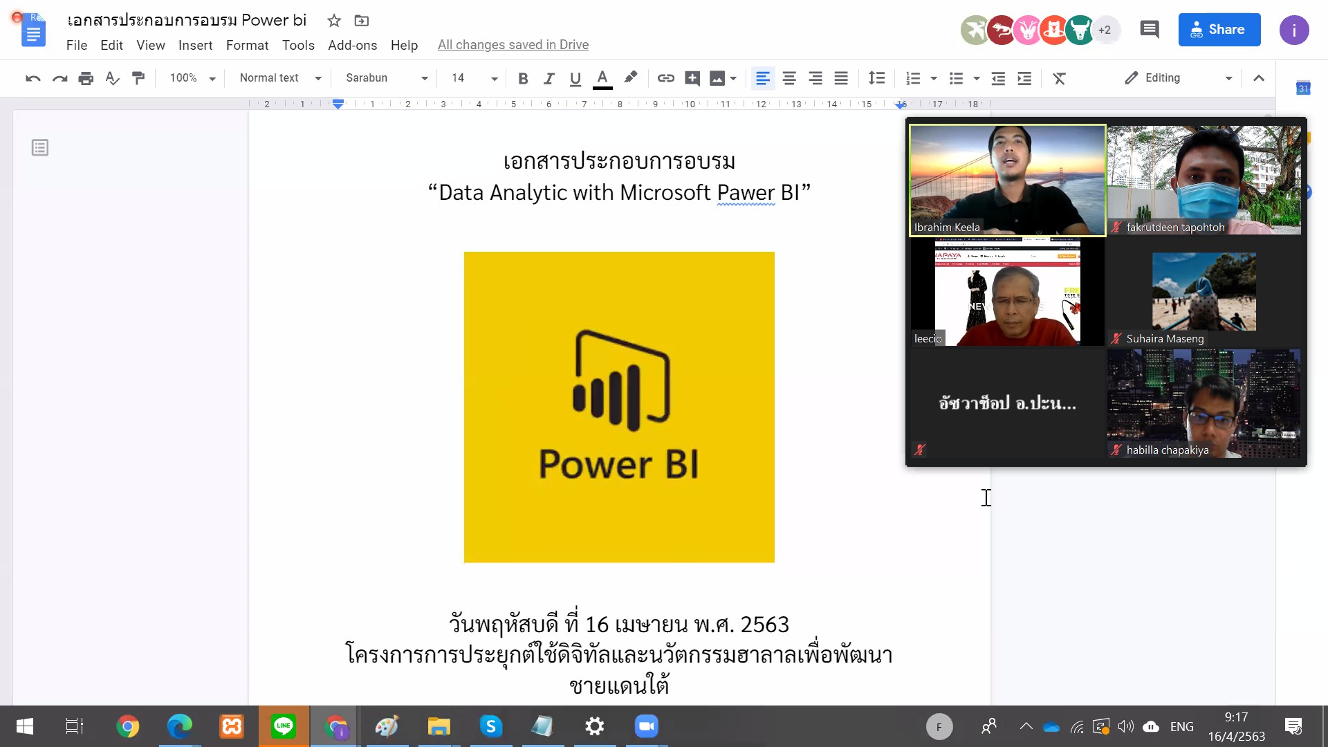Click the blue Share button
The image size is (1328, 747).
[x=1219, y=30]
